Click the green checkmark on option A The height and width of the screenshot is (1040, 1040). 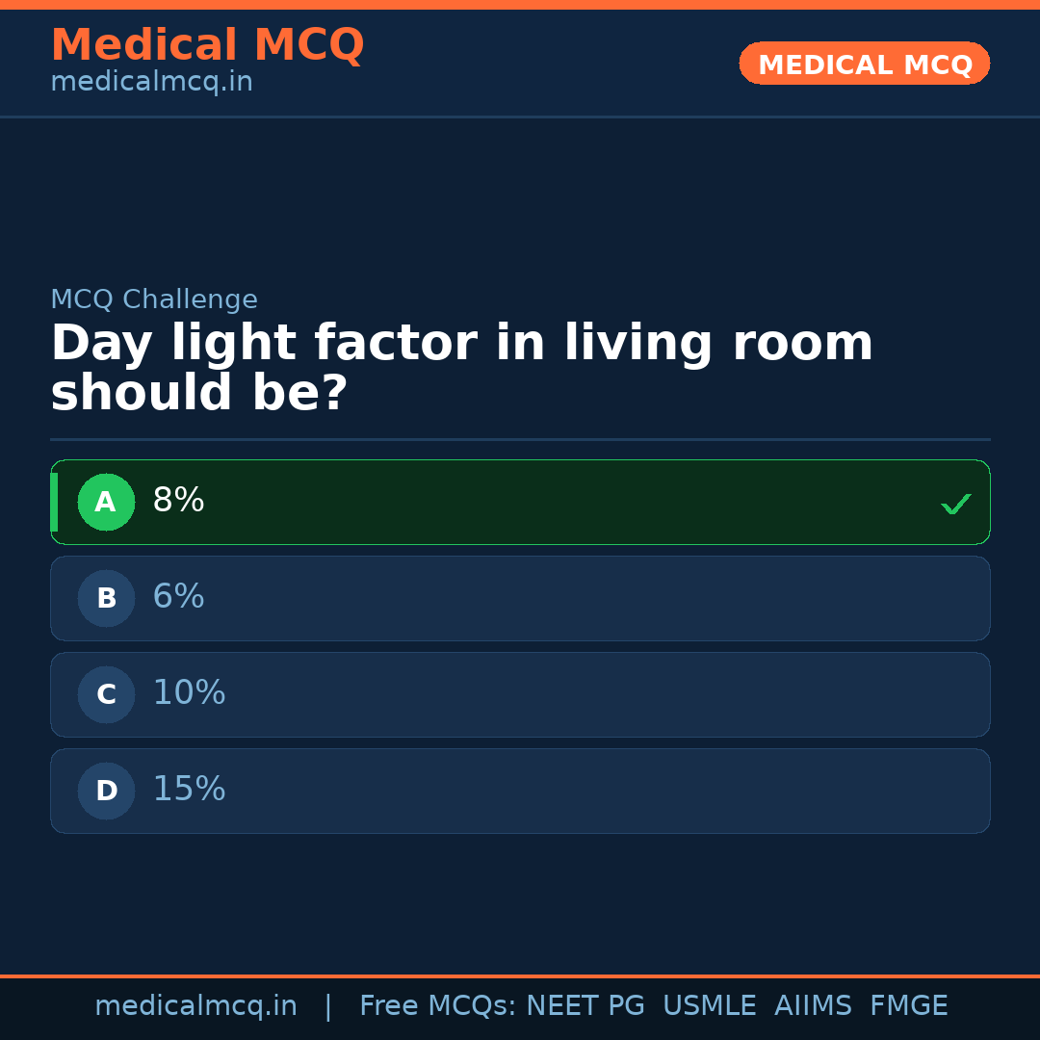[x=955, y=504]
